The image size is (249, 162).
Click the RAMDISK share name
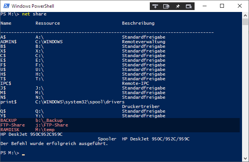(x=10, y=130)
